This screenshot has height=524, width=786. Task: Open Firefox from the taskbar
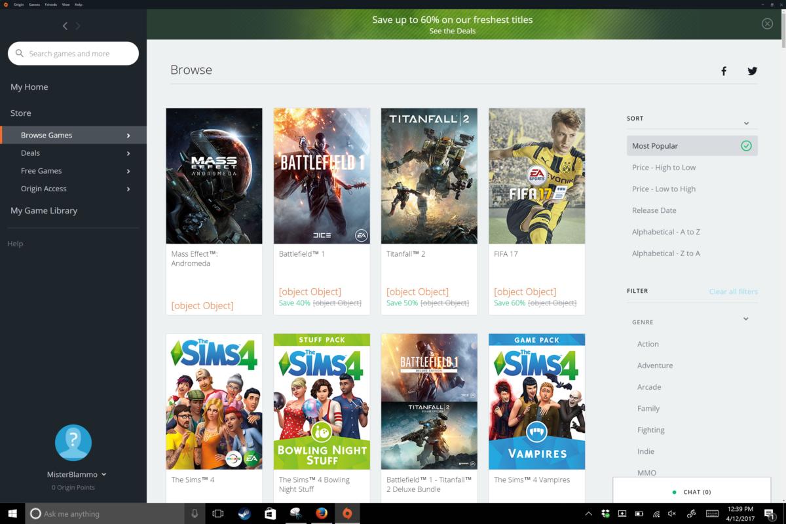(321, 514)
